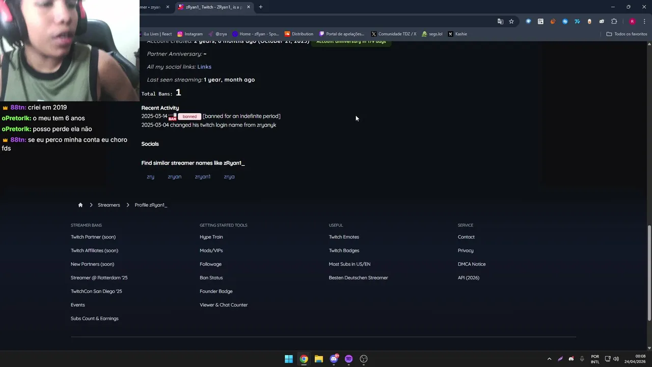Image resolution: width=652 pixels, height=367 pixels.
Task: Click the 7TV extension icon
Action: coord(577,21)
